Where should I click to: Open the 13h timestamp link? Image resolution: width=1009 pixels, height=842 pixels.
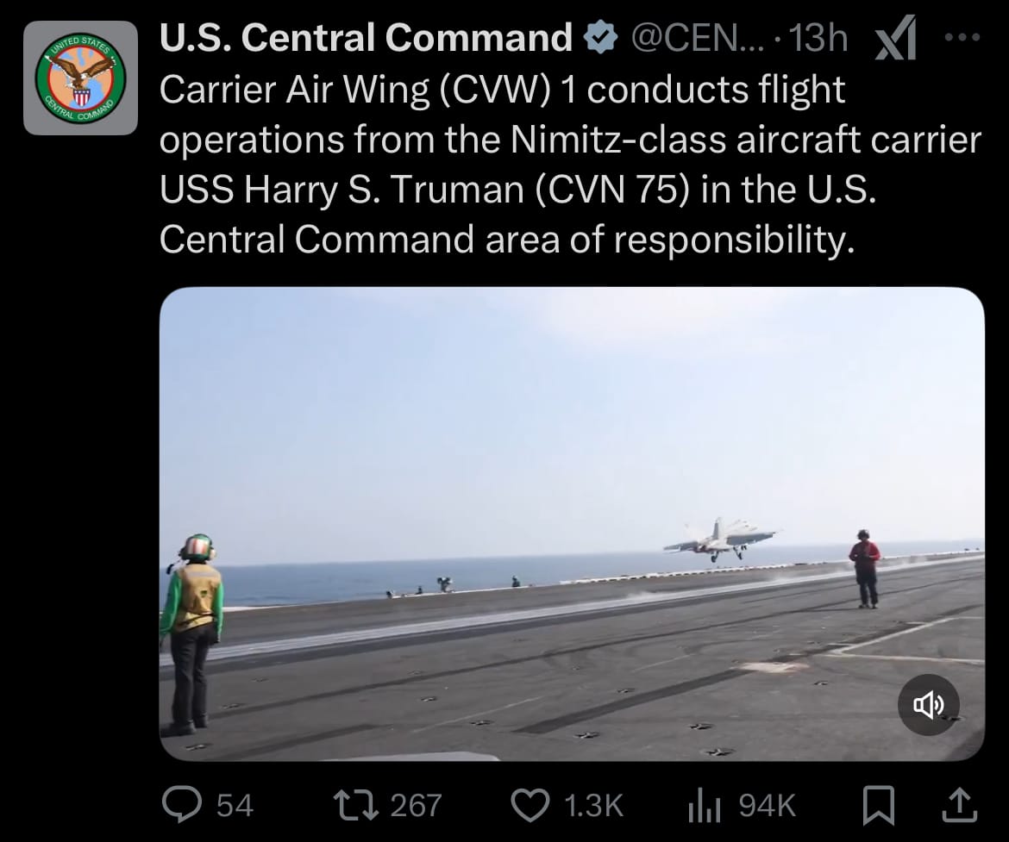[818, 38]
